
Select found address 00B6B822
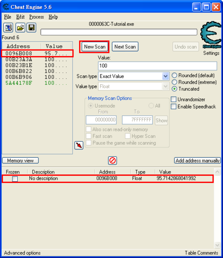(37, 71)
